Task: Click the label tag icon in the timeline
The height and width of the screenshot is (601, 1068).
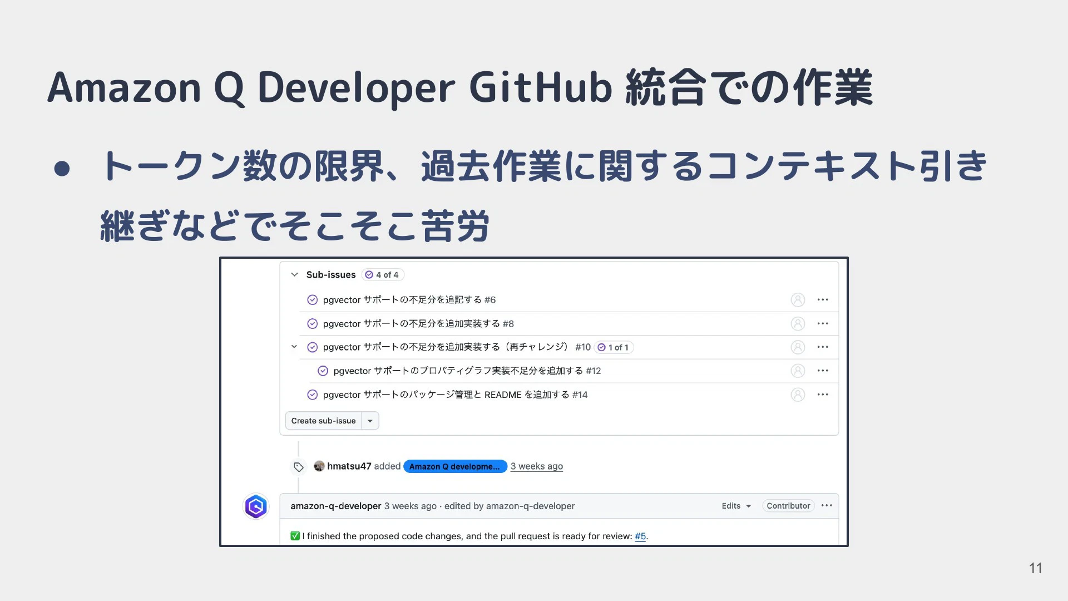Action: tap(299, 467)
